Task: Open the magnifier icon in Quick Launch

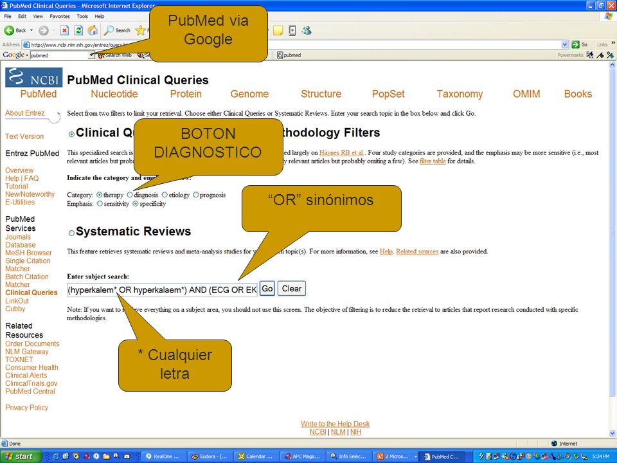Action: click(x=116, y=457)
